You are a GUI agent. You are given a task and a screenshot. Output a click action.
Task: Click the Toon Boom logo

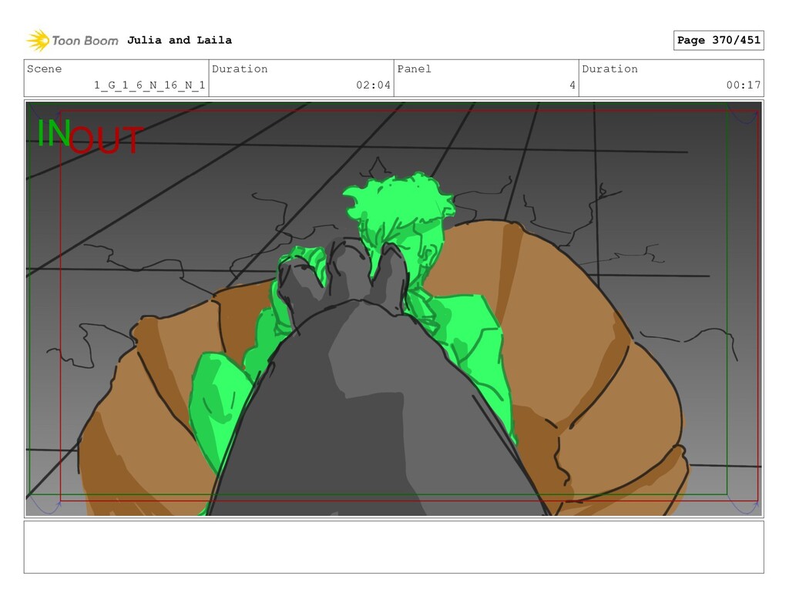(72, 41)
